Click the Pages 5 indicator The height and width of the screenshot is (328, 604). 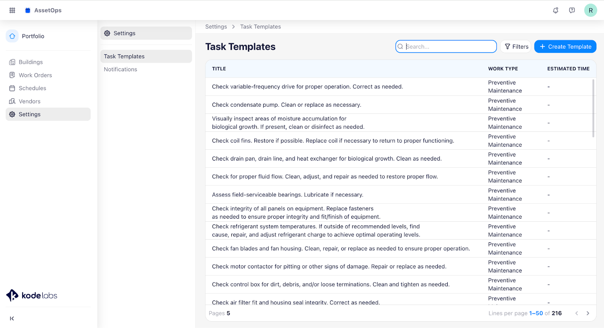coord(219,313)
